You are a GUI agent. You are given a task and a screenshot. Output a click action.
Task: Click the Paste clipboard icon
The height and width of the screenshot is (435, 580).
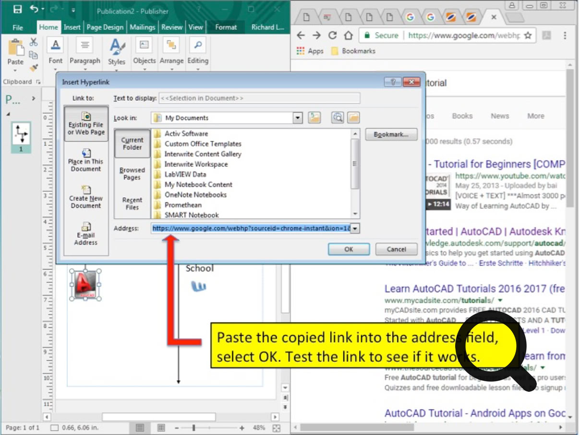(15, 48)
